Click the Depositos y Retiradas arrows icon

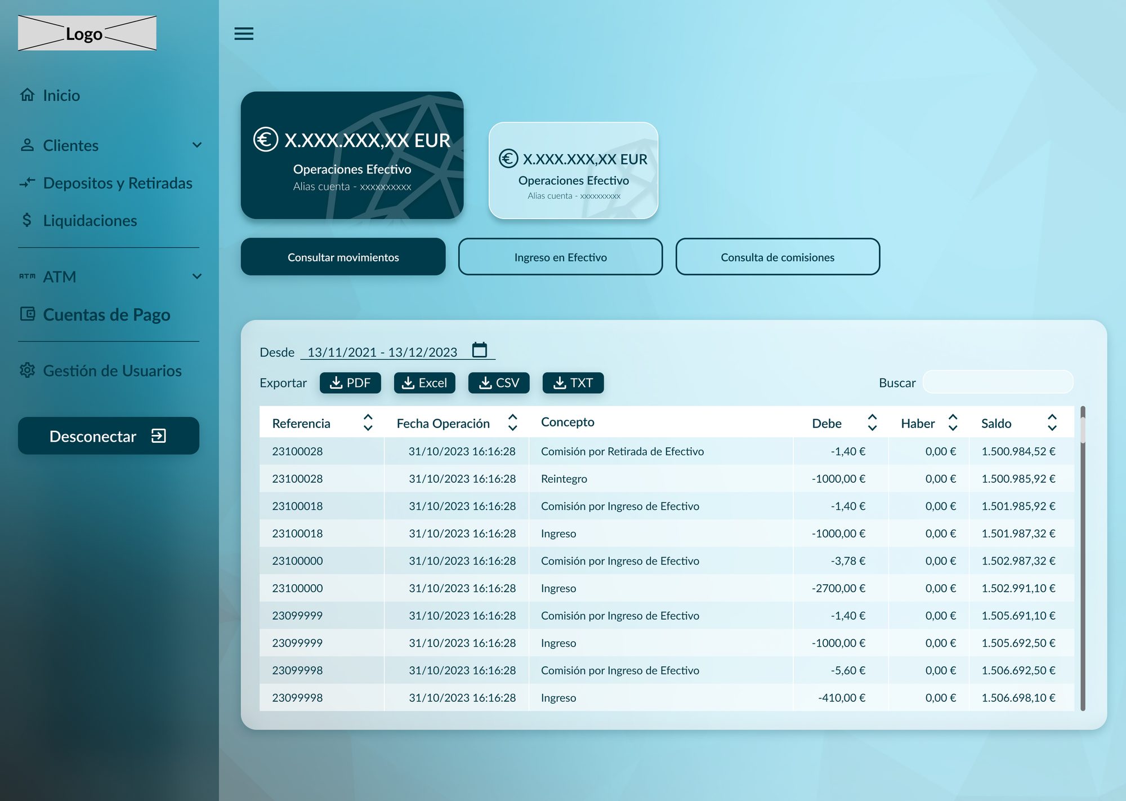pyautogui.click(x=27, y=183)
